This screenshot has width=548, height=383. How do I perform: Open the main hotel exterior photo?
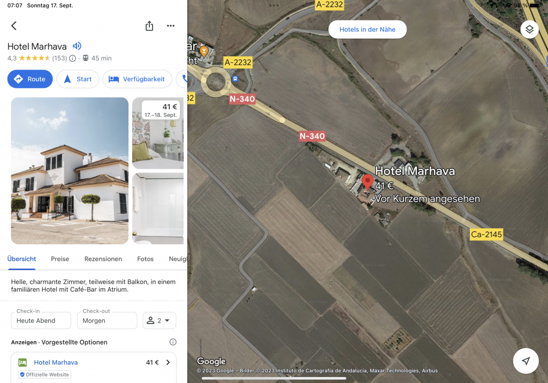pos(70,171)
